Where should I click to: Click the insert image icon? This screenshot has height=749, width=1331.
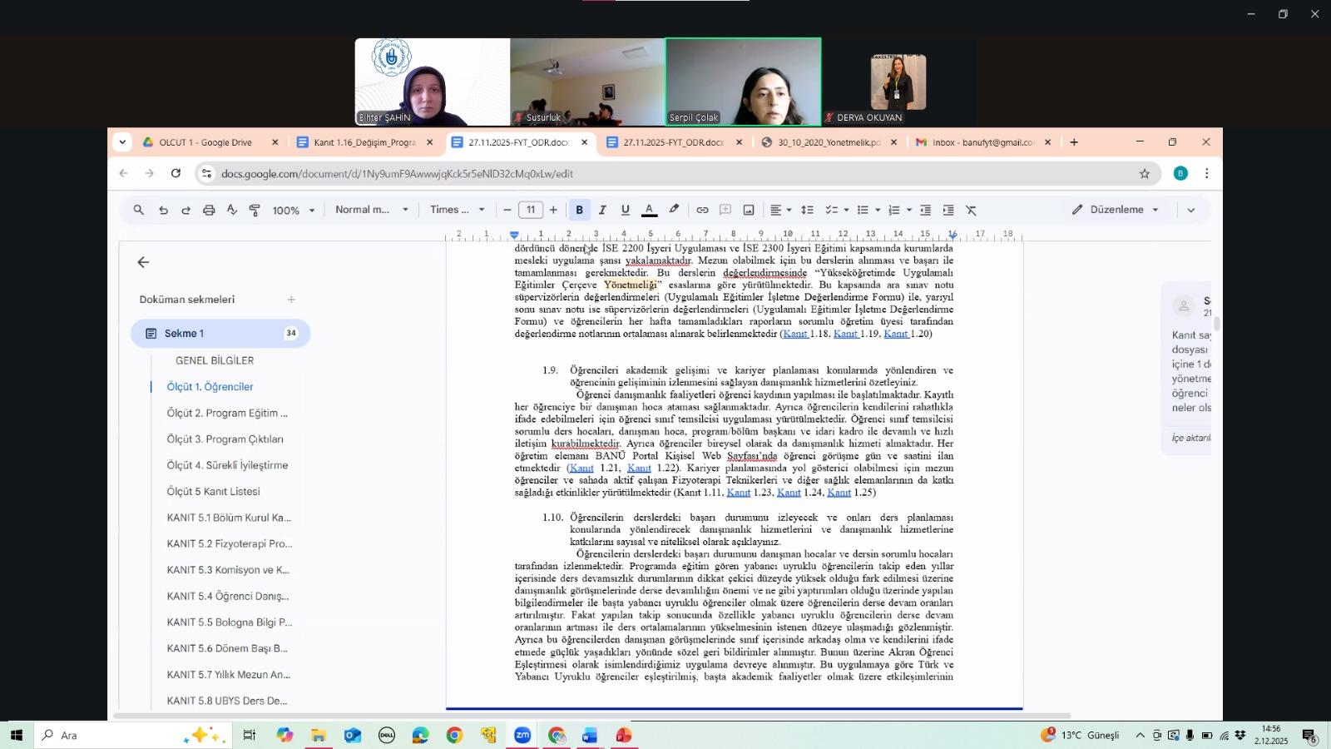[749, 211]
